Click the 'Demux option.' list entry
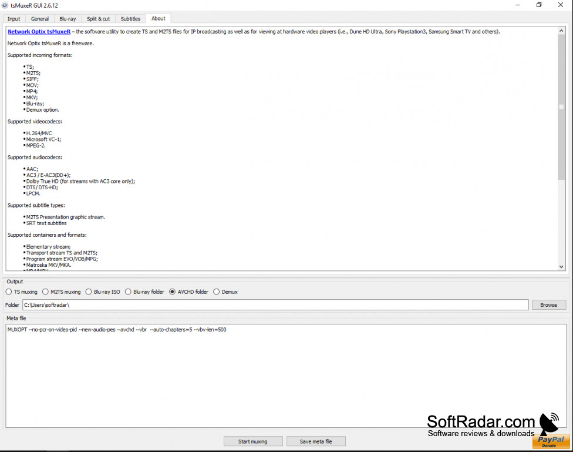Image resolution: width=573 pixels, height=452 pixels. point(42,110)
